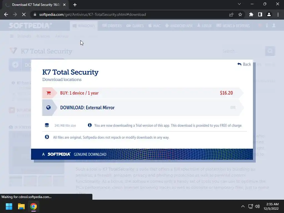Click the magnifier search button
This screenshot has height=213, width=284.
pos(270,51)
